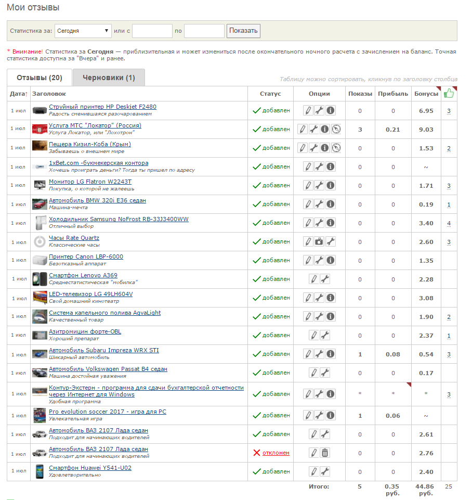Edit the HP Deskjet F2480 review (pencil icon)

[308, 110]
